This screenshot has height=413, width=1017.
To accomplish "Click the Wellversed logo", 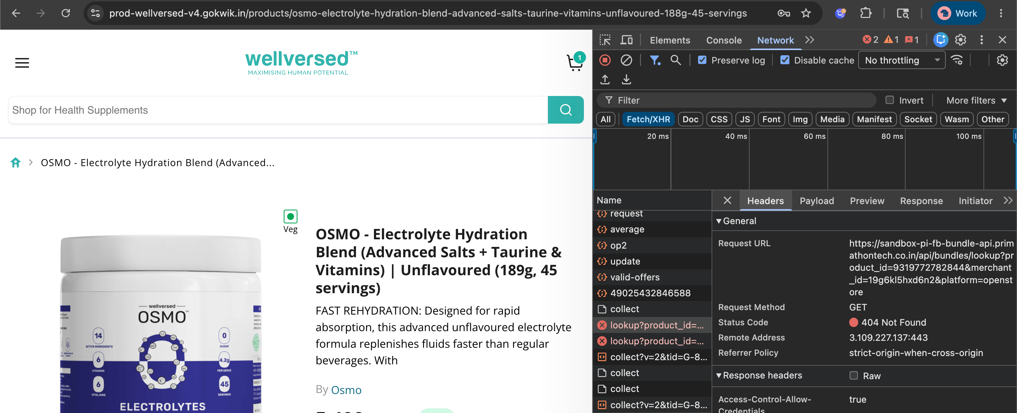I will 301,62.
